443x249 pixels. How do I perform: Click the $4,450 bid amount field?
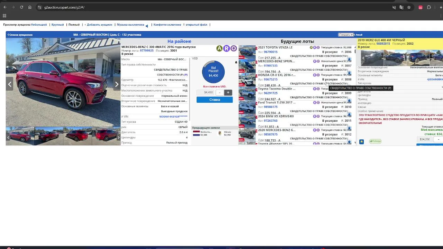pyautogui.click(x=206, y=92)
